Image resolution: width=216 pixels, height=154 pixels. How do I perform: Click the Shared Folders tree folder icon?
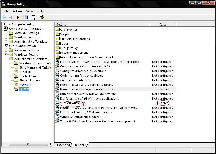coord(16,80)
